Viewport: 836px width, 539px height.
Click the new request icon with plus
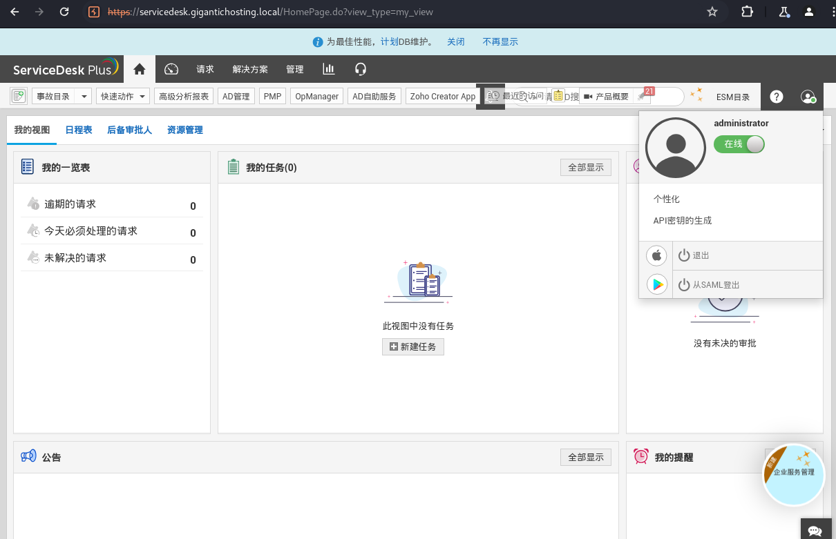tap(19, 96)
